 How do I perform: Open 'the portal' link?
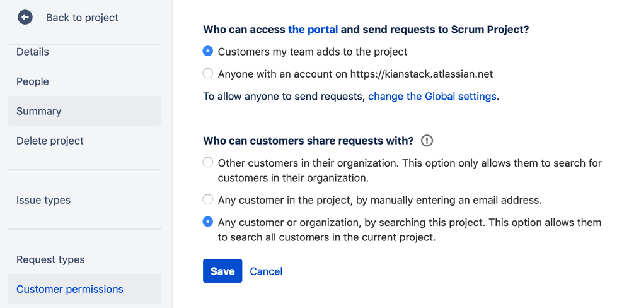pos(313,29)
